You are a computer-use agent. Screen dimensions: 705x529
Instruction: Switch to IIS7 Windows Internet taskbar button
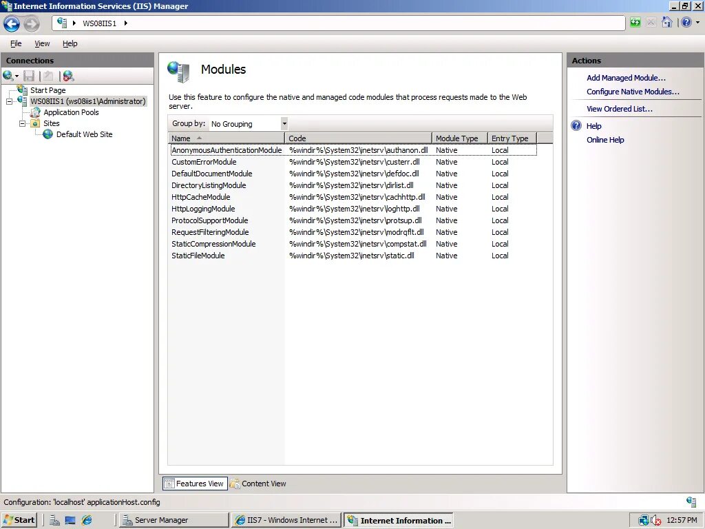286,520
